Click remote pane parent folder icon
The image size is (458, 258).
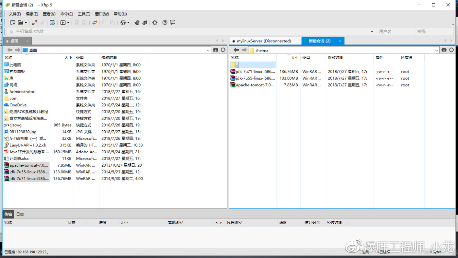[444, 50]
